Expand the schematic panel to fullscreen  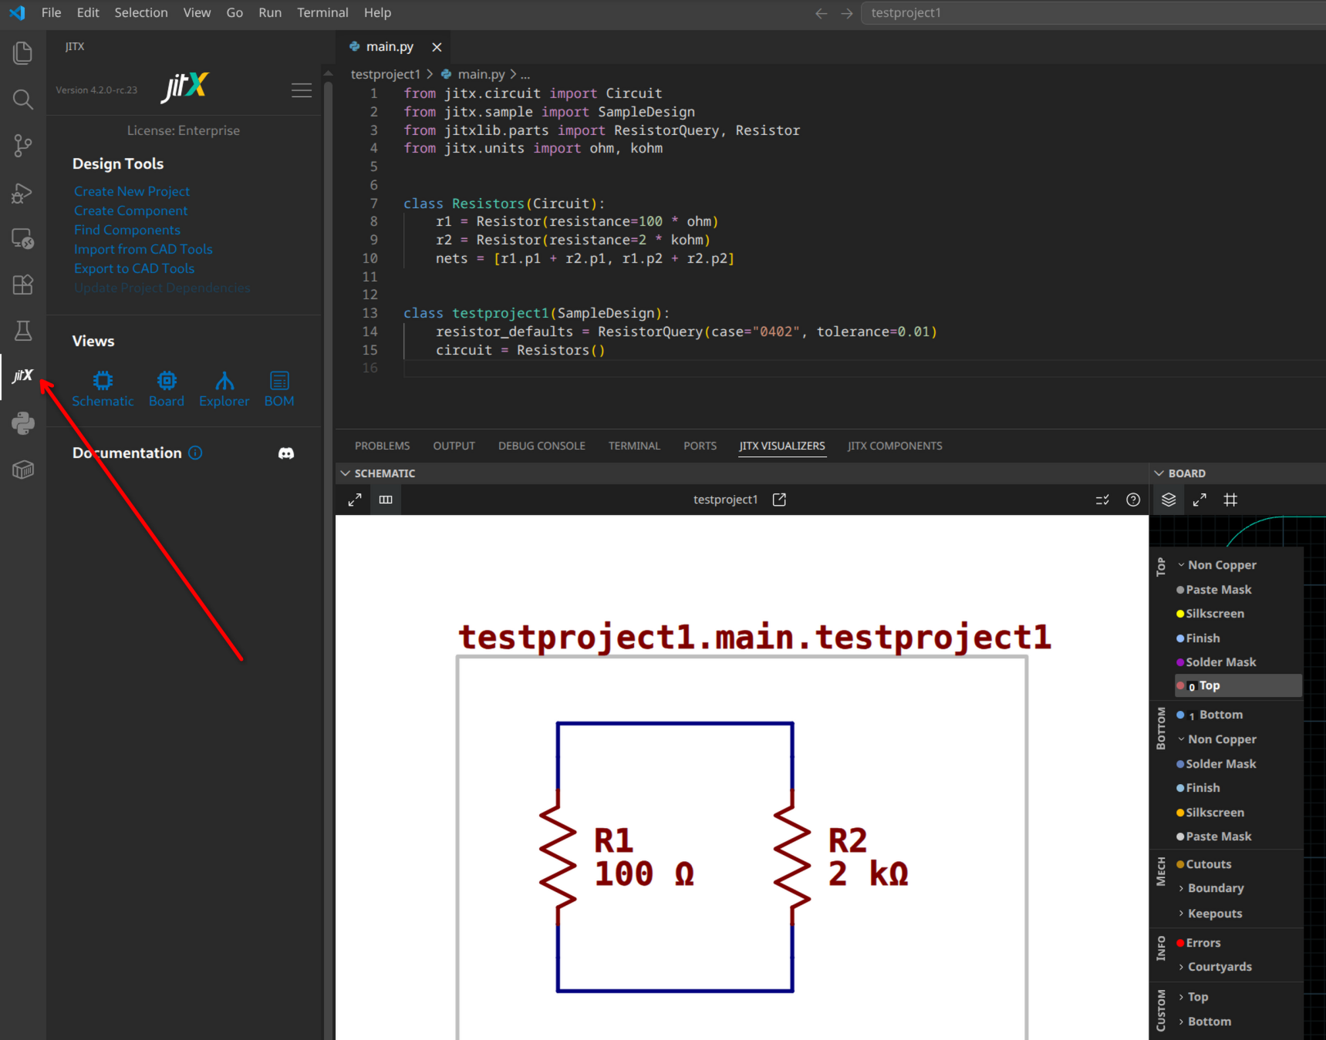(355, 500)
